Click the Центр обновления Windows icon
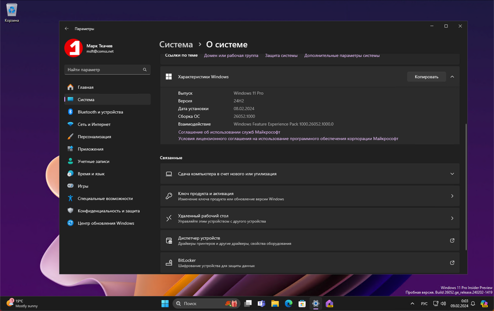This screenshot has width=494, height=311. pos(70,223)
